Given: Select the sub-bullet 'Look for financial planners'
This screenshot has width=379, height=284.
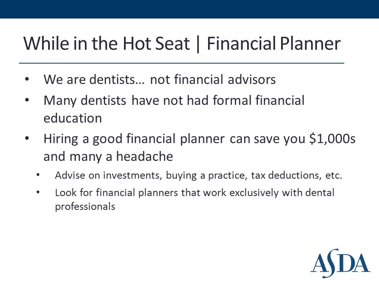Looking at the screenshot, I should click(x=195, y=193).
